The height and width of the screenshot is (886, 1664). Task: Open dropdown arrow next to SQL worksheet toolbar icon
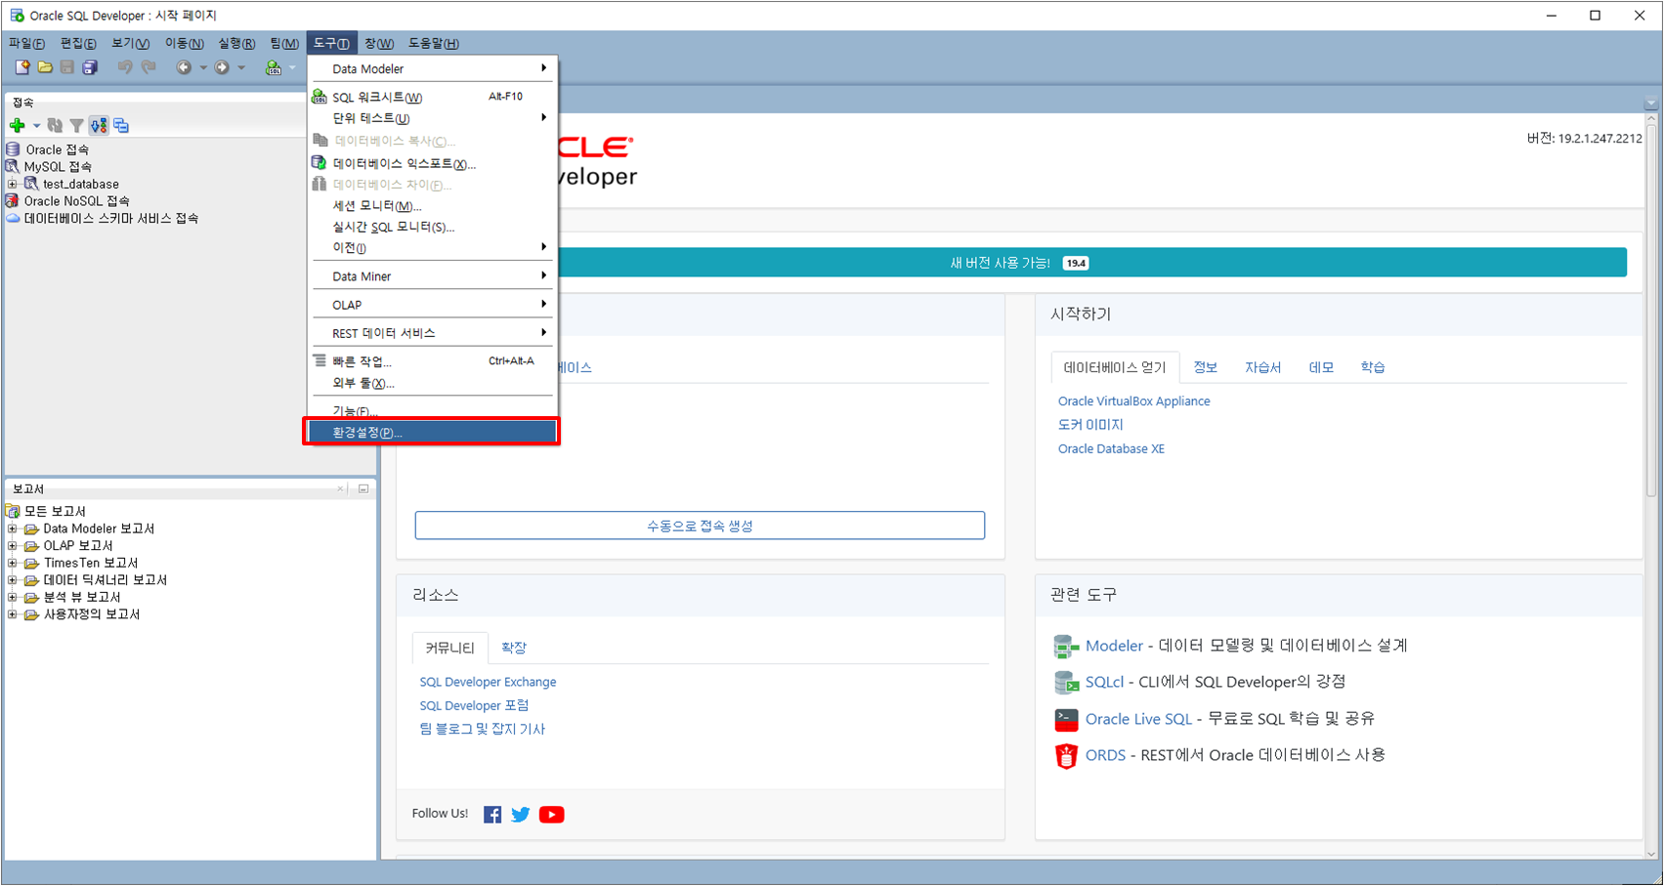coord(292,67)
